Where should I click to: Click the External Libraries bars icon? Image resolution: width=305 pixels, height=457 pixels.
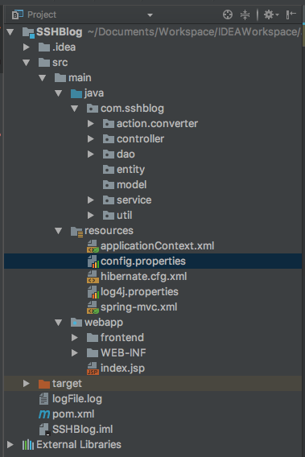(28, 444)
